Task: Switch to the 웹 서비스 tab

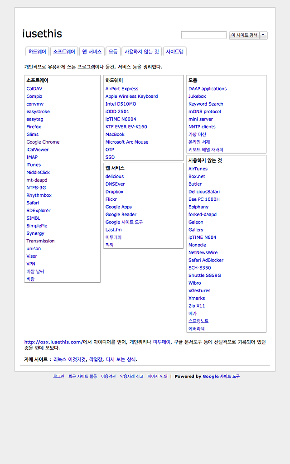Action: pos(92,52)
